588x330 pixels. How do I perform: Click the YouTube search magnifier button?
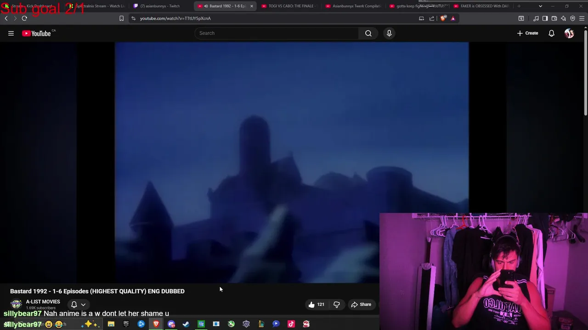coord(368,33)
